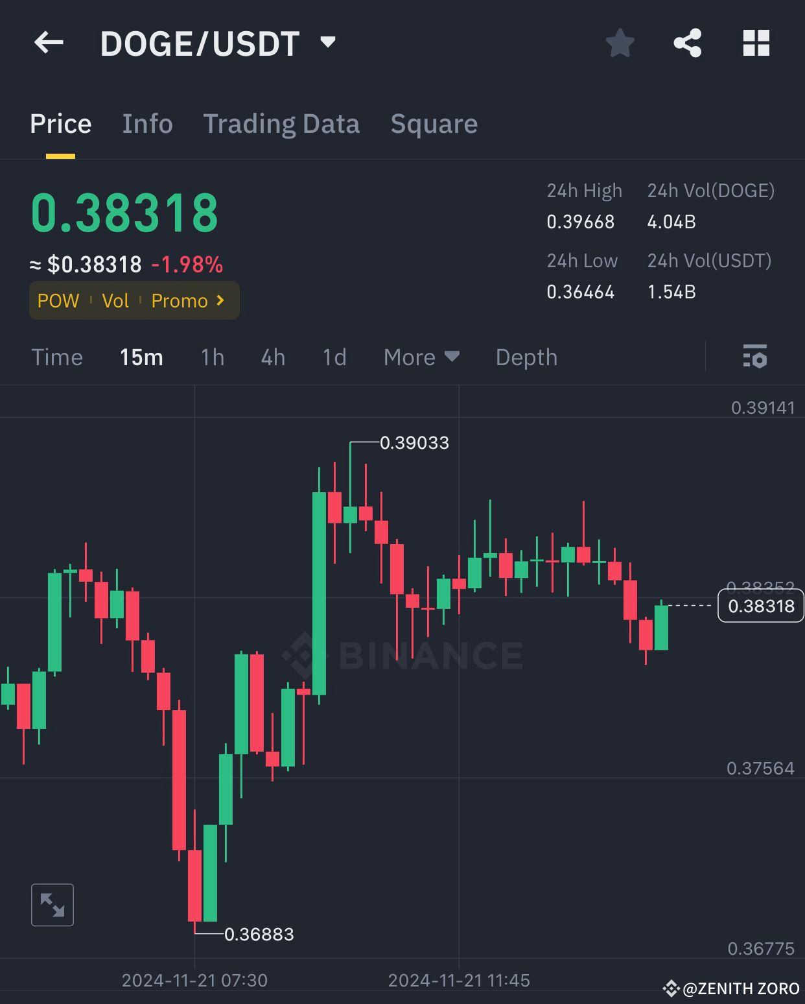Open the markets grid view

[756, 43]
